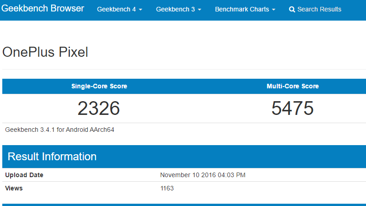This screenshot has height=206, width=366.
Task: Open the Geekbench Browser home link
Action: (43, 8)
